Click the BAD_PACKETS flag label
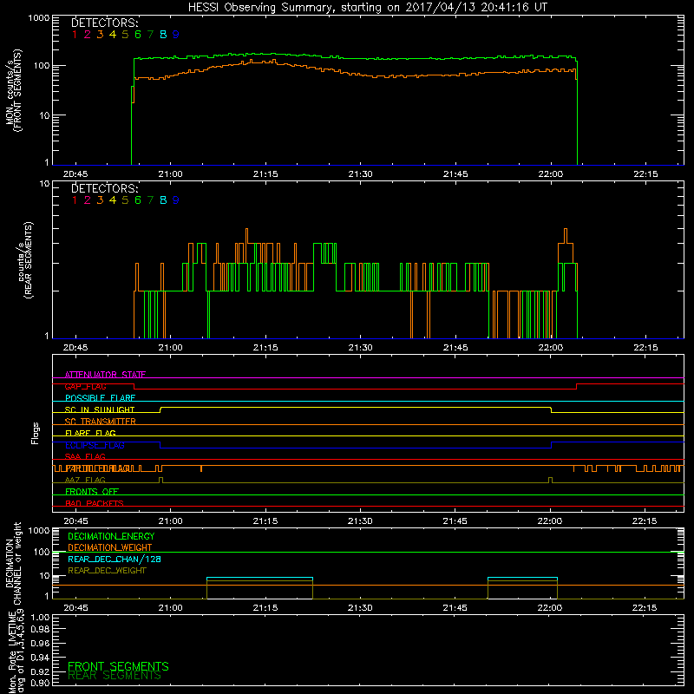694x694 pixels. pyautogui.click(x=95, y=503)
